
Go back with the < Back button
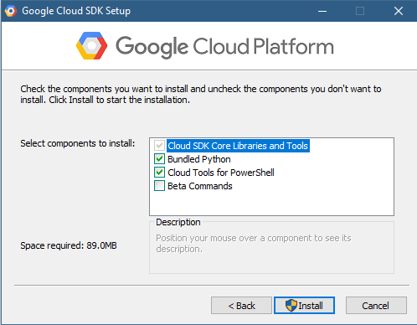[x=241, y=306]
